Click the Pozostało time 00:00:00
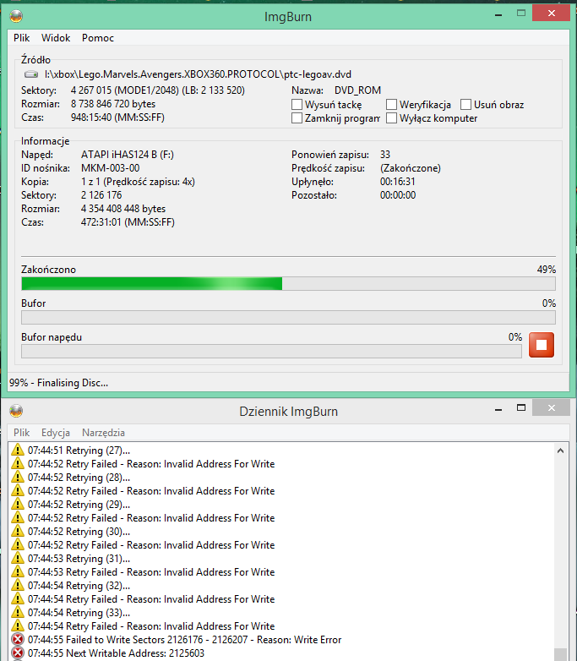Screen dimensions: 577x661 coord(398,195)
